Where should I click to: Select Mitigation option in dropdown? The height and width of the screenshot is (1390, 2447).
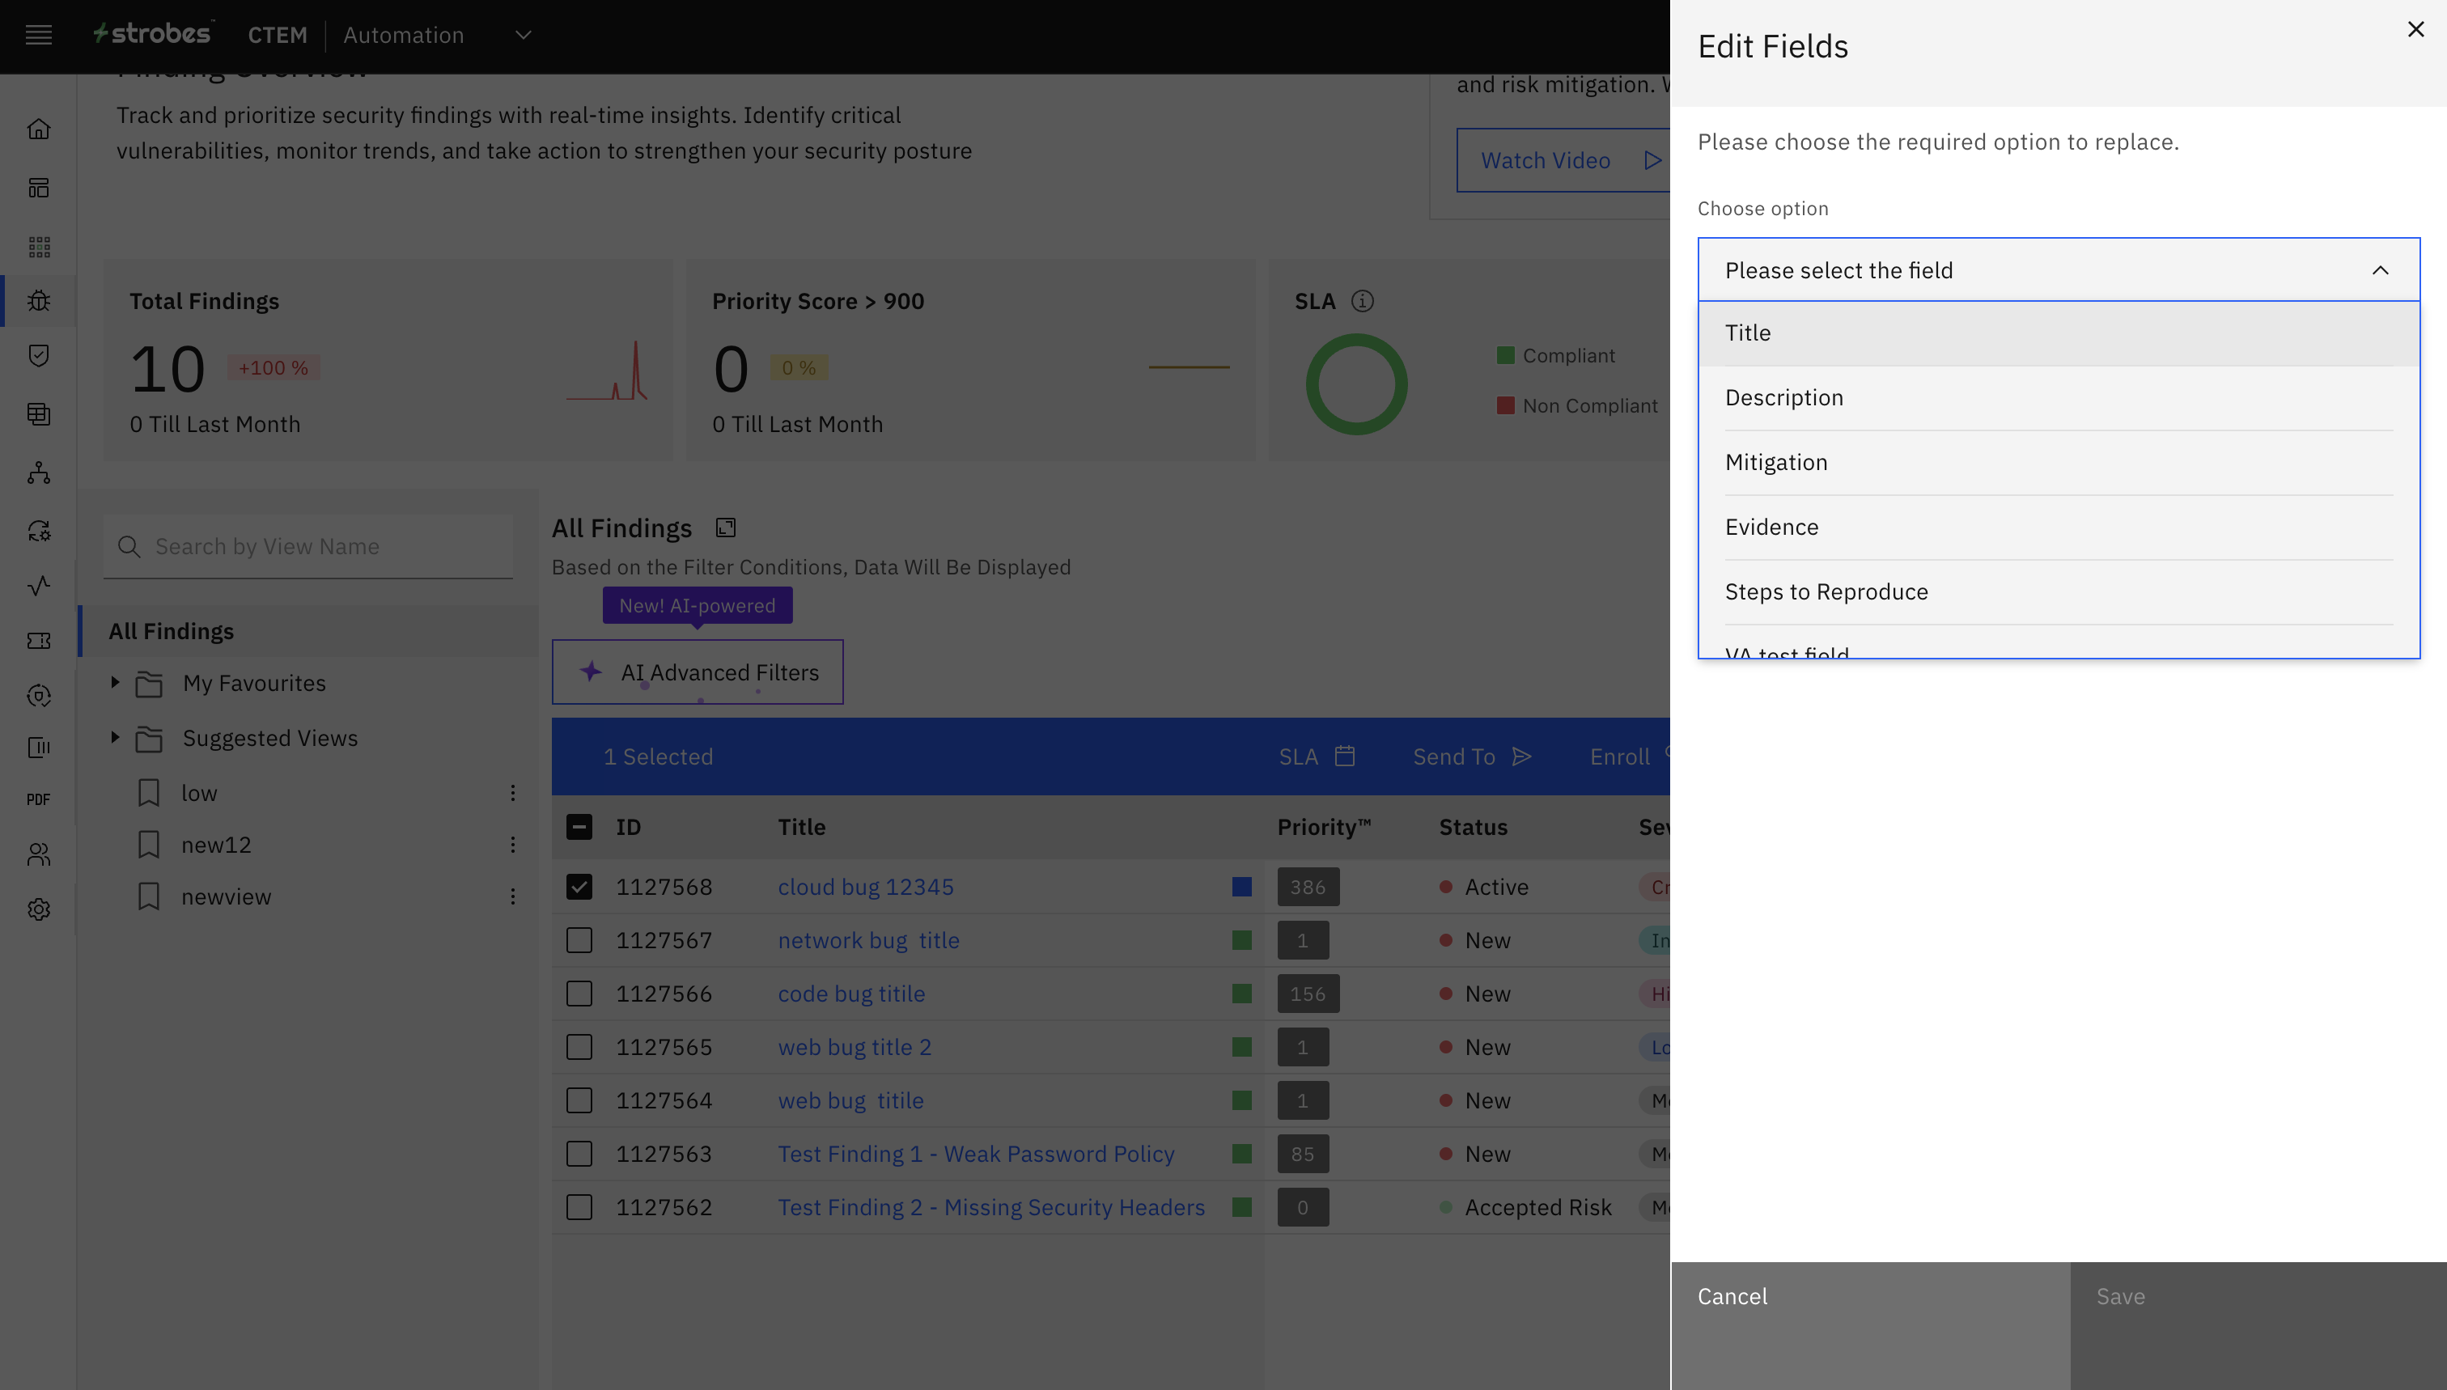1776,463
